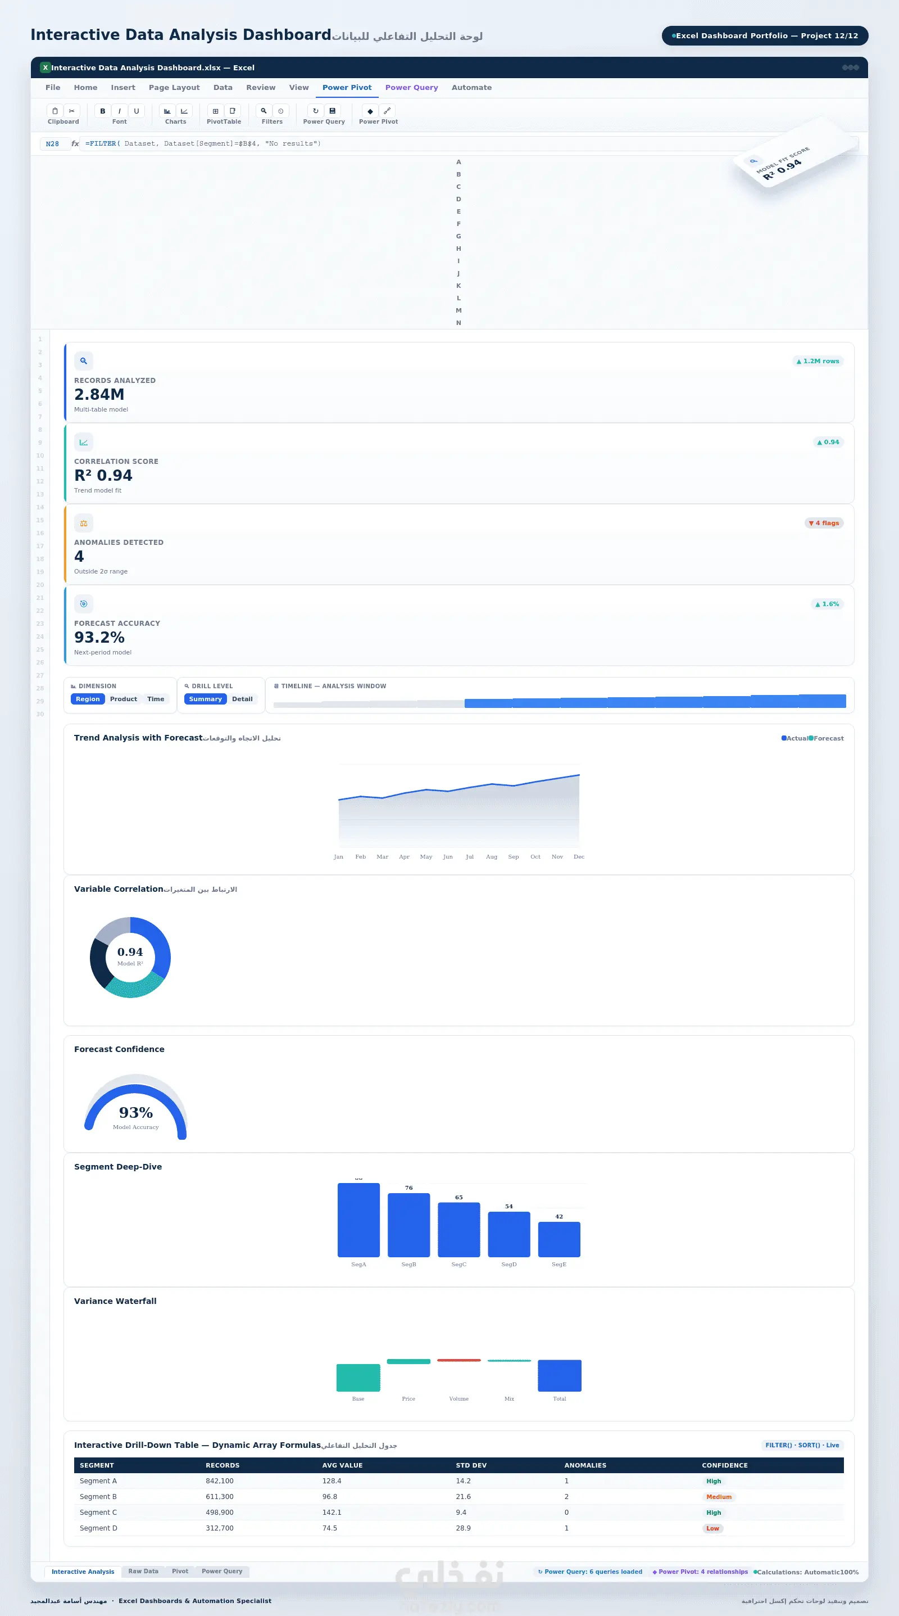Image resolution: width=899 pixels, height=1616 pixels.
Task: Switch to the Page Layout tab
Action: pyautogui.click(x=174, y=88)
